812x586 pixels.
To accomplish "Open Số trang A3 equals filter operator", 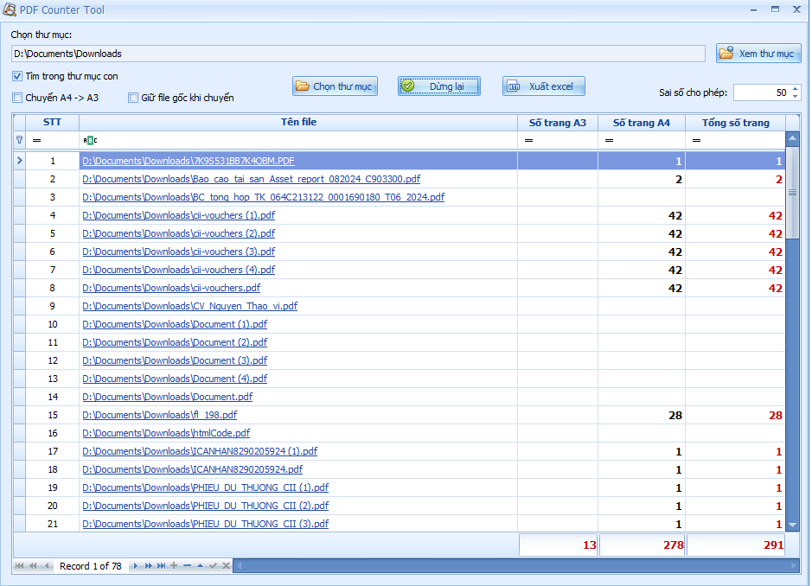I will pyautogui.click(x=528, y=140).
